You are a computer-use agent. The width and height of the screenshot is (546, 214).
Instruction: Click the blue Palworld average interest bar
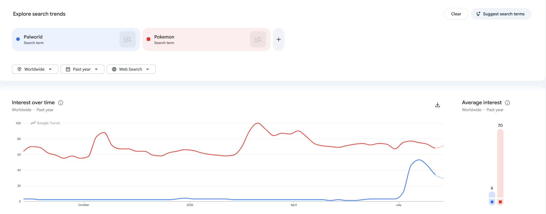click(492, 195)
